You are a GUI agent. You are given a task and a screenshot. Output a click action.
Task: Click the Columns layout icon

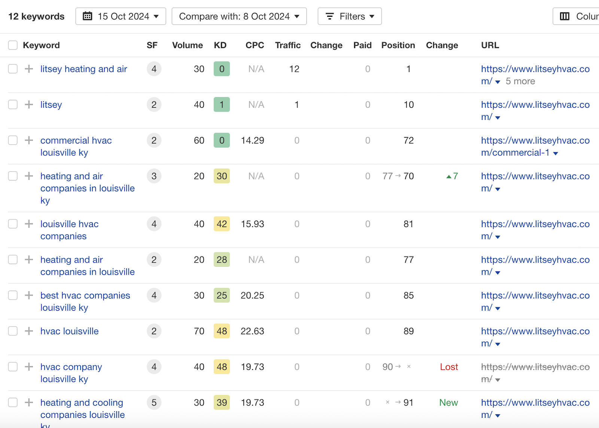tap(565, 16)
